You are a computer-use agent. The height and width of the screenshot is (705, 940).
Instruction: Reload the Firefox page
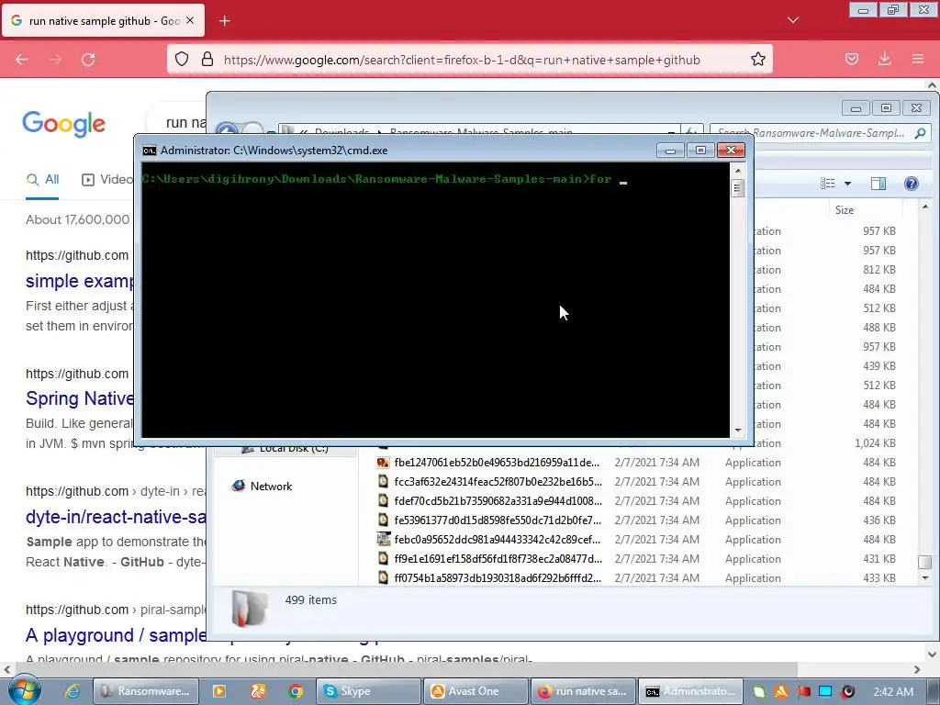pos(88,60)
